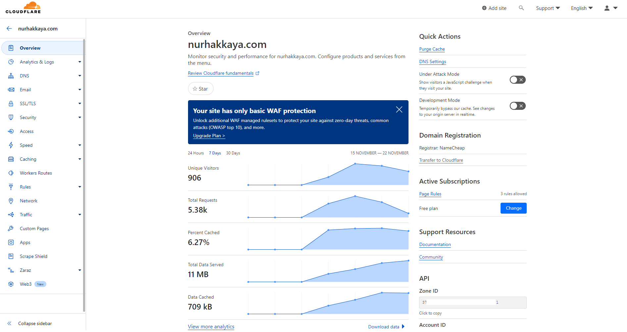The height and width of the screenshot is (332, 627).
Task: Open the English language dropdown
Action: [582, 8]
